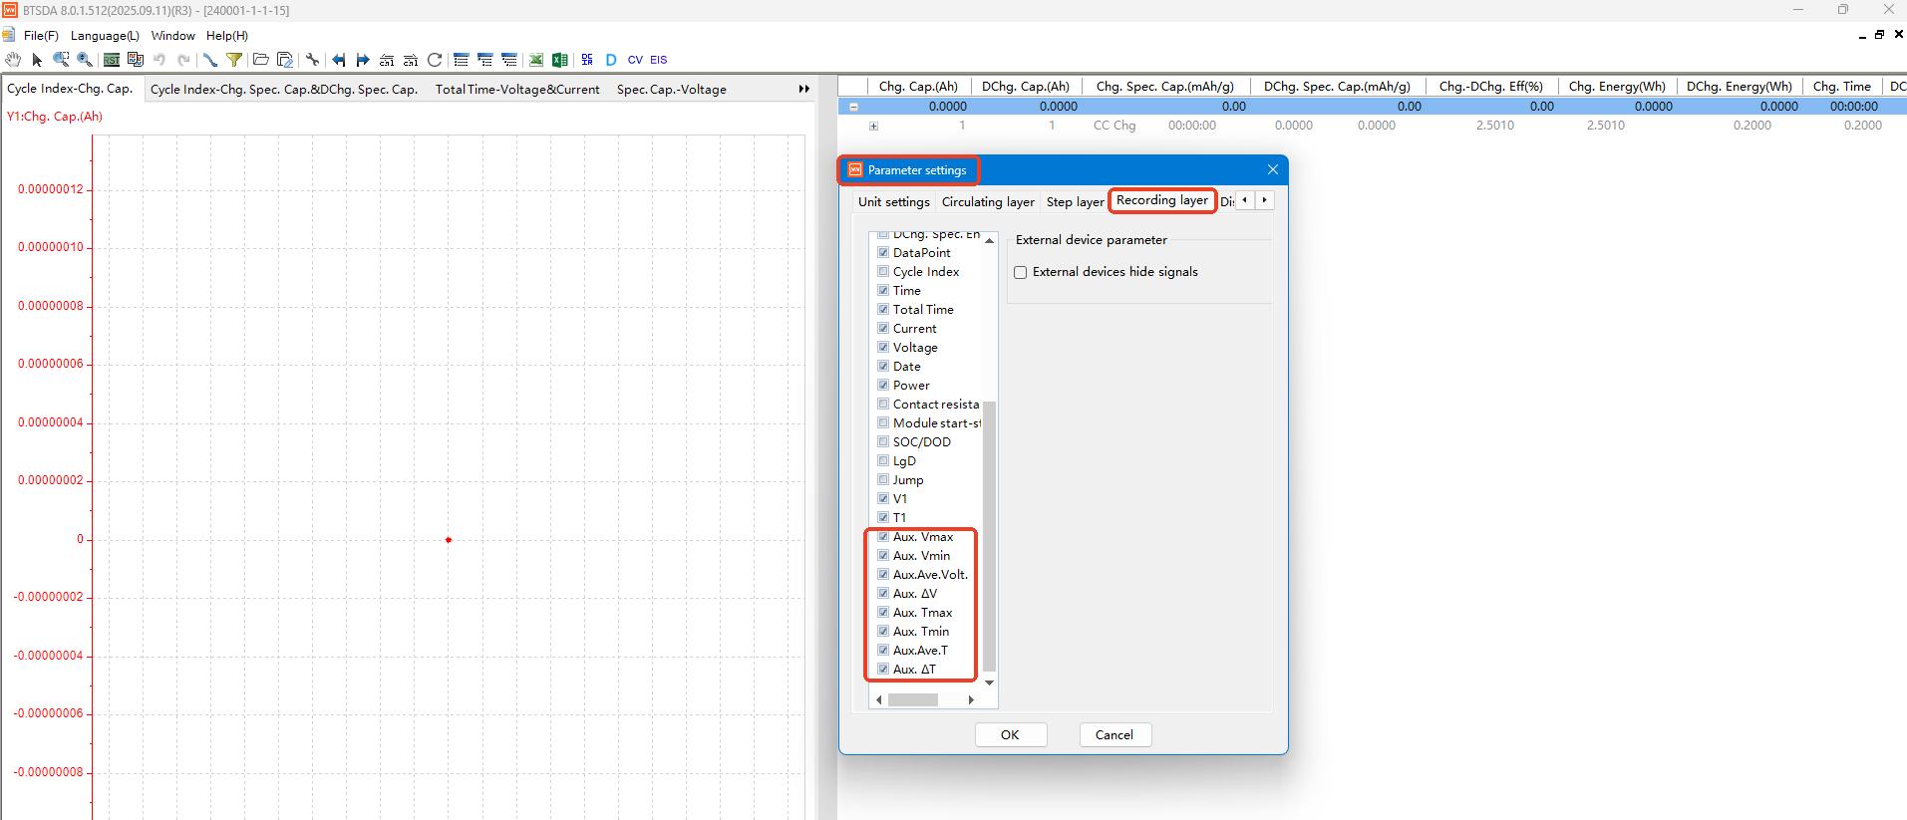Screen dimensions: 1907x820
Task: Open the EIS analysis tool
Action: tap(659, 60)
